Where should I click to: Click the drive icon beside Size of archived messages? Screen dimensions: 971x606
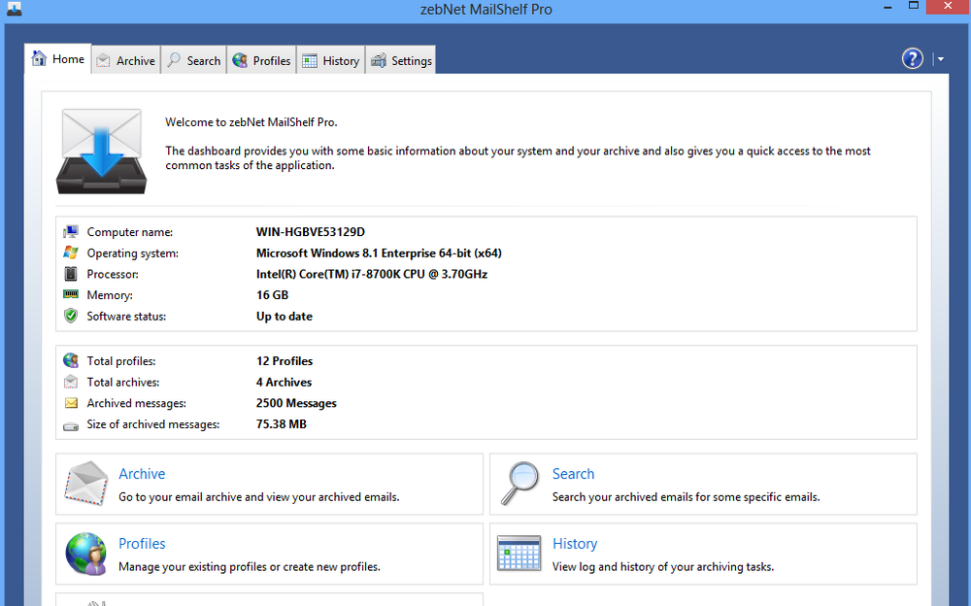pyautogui.click(x=71, y=425)
